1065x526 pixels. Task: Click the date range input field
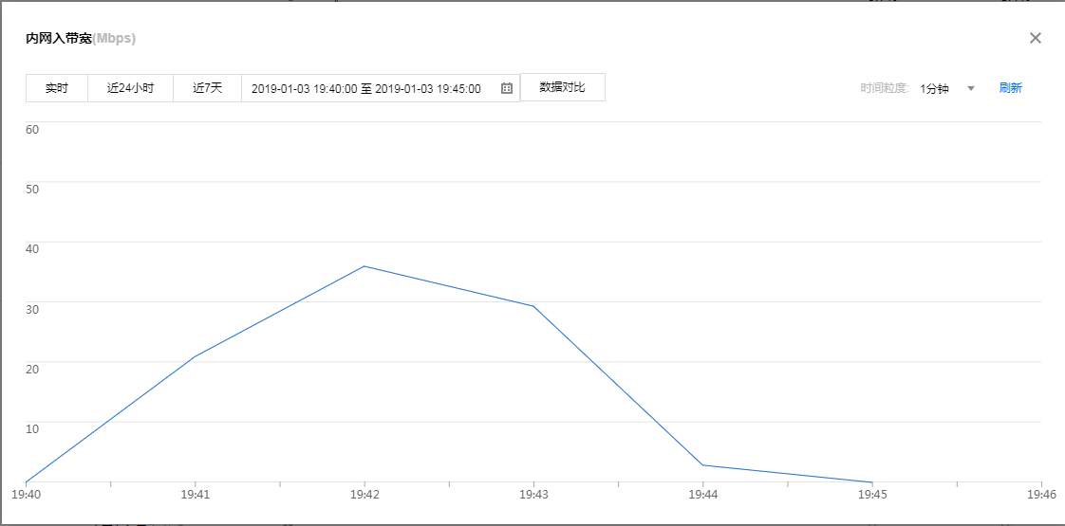[366, 88]
